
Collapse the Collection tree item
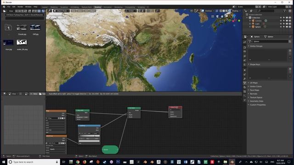pyautogui.click(x=247, y=17)
